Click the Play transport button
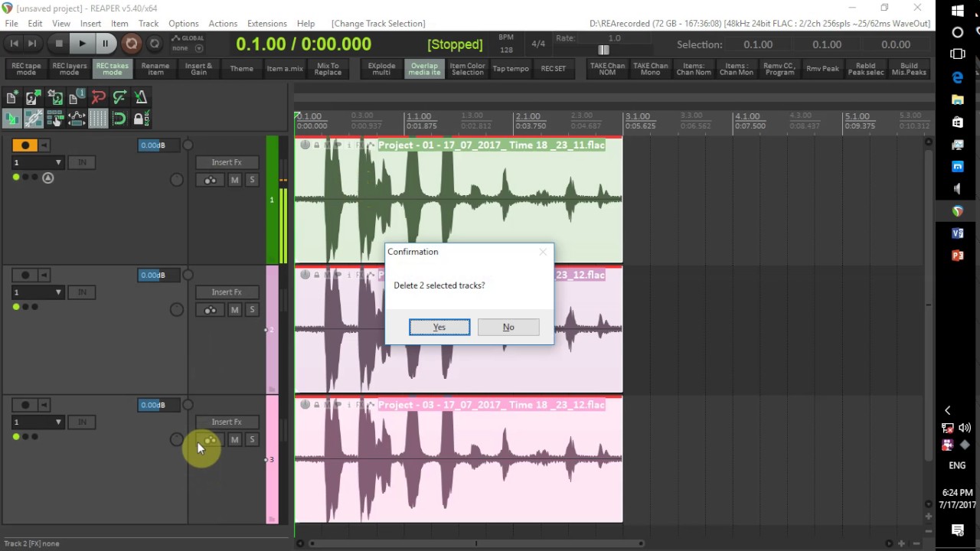 pyautogui.click(x=82, y=44)
